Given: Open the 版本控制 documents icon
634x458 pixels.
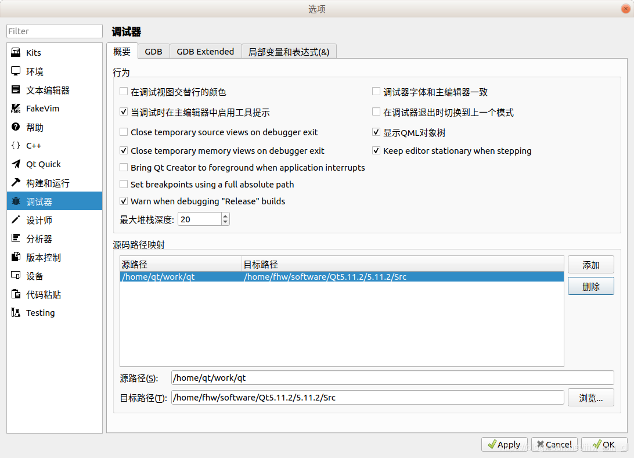Looking at the screenshot, I should (16, 257).
